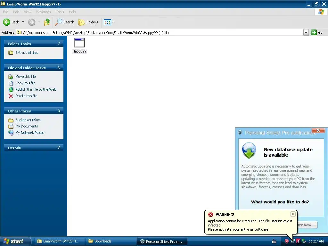Click the red shield X tray icon

(287, 241)
